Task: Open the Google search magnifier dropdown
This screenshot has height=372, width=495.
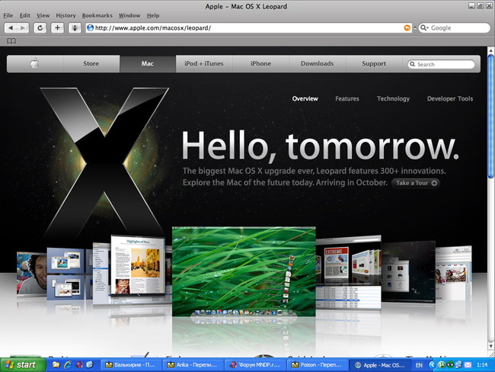Action: tap(424, 27)
